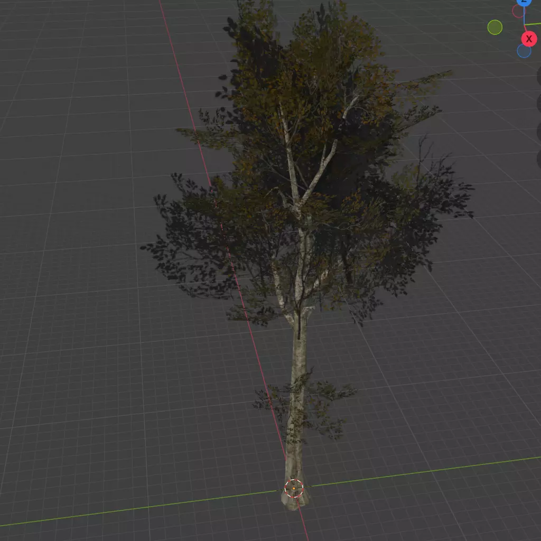Click the hollow red negative X gizmo circle
541x541 pixels.
coord(518,12)
